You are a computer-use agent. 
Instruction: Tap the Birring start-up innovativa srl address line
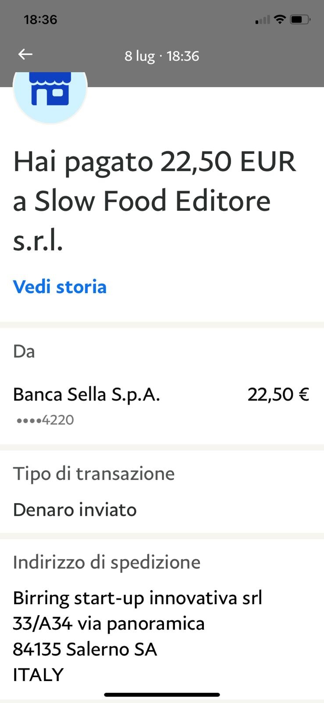138,598
